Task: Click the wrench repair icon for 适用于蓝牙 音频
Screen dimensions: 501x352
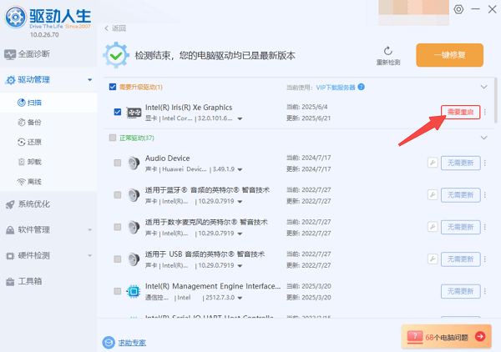Action: coord(433,194)
